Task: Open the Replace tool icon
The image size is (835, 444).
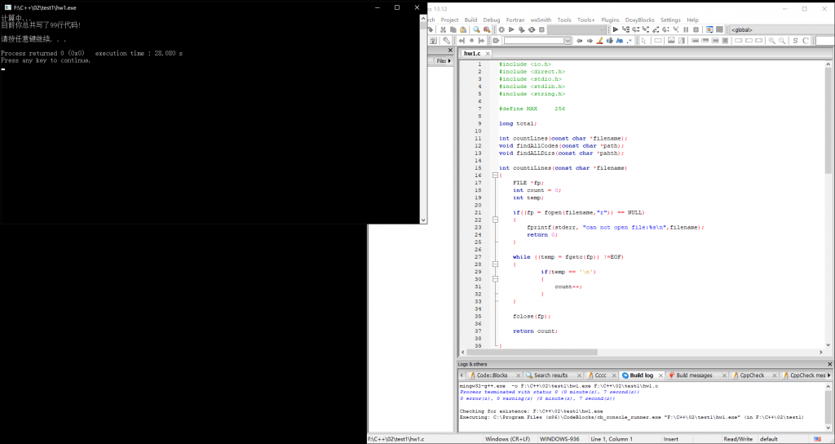Action: tap(487, 29)
